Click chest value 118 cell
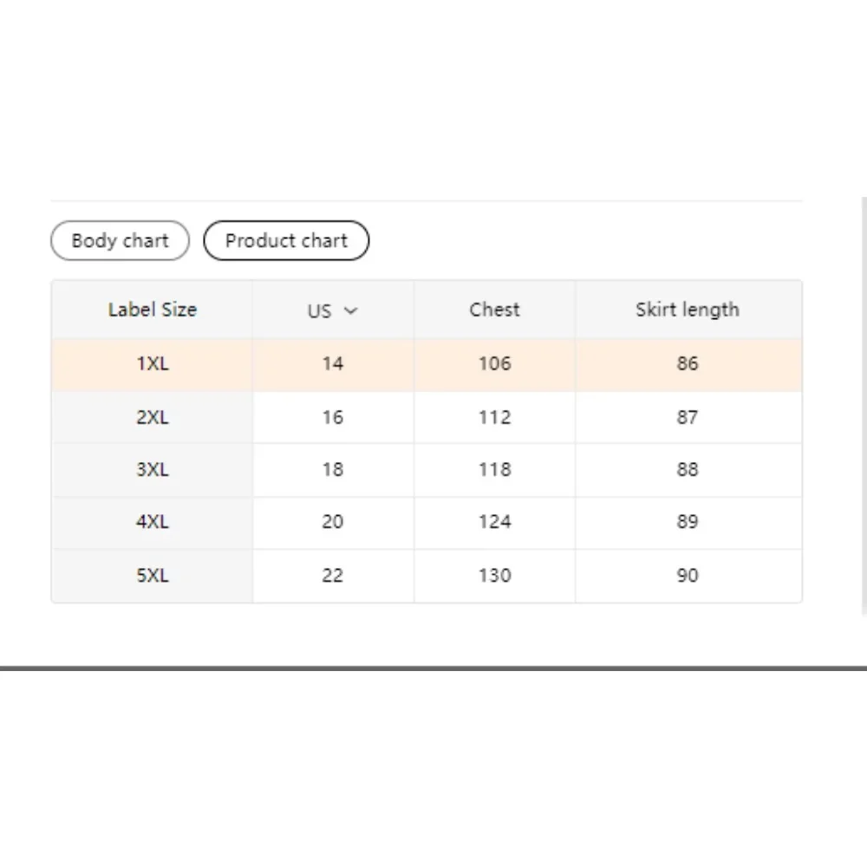Viewport: 867px width, 867px height. pyautogui.click(x=494, y=470)
